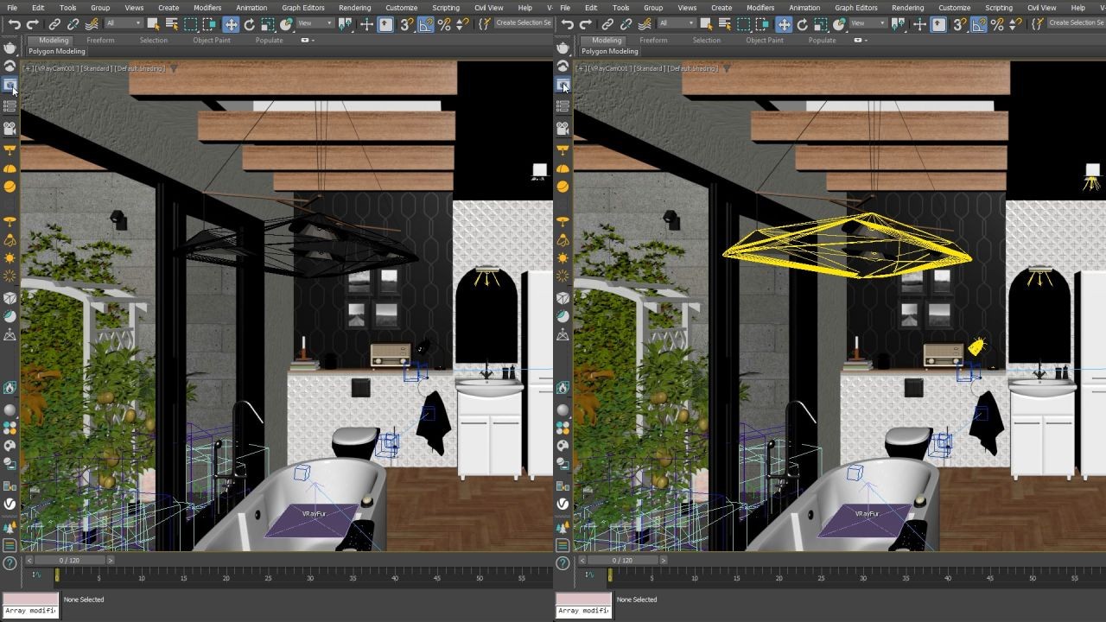Click Undo in the left window toolbar
Viewport: 1106px width, 622px height.
tap(14, 25)
